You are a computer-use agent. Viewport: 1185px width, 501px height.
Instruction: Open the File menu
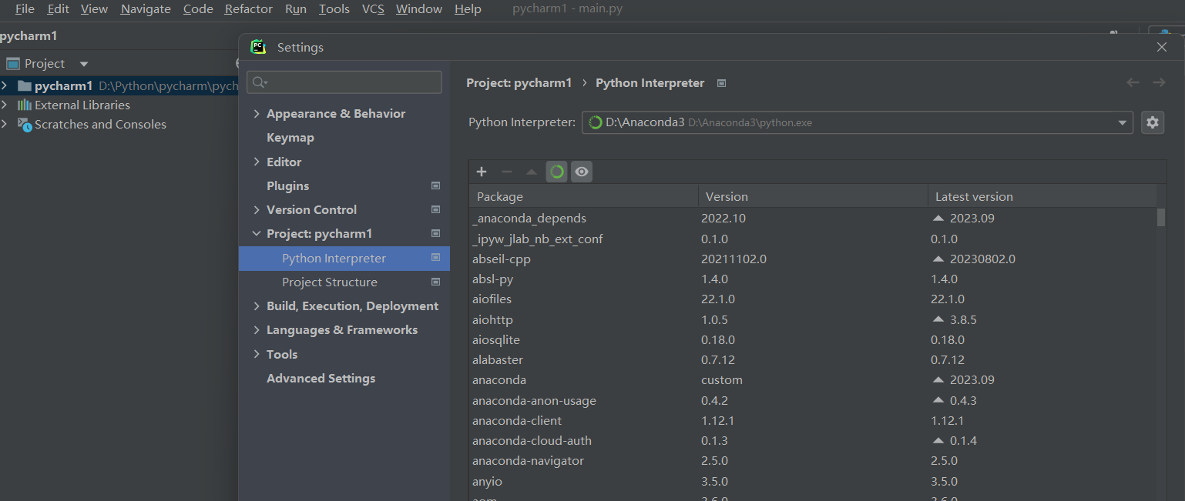click(x=25, y=9)
